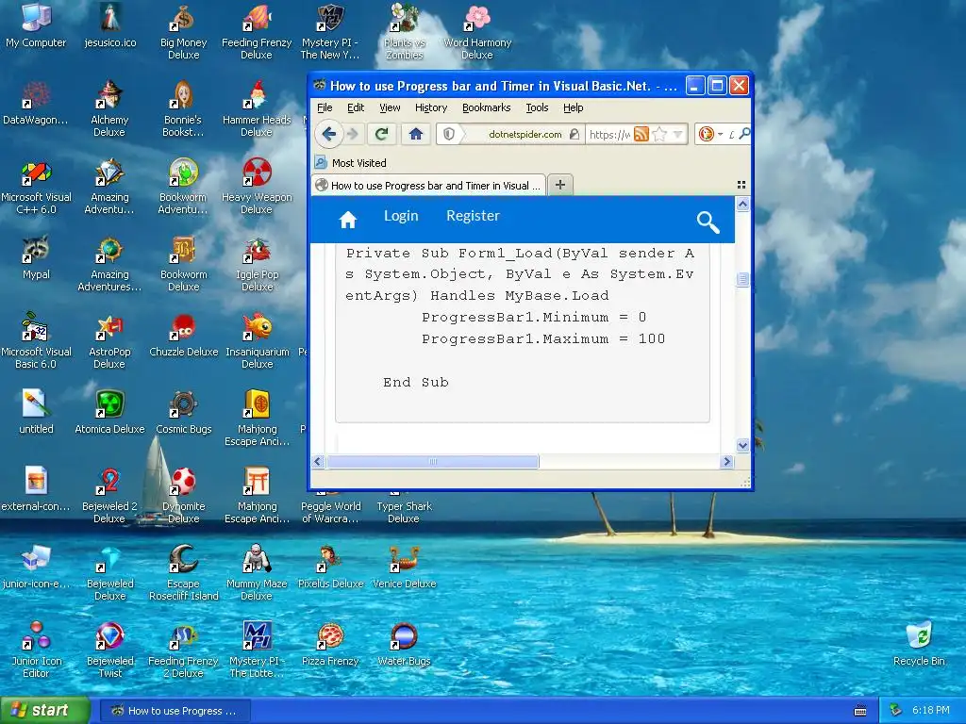Screen dimensions: 966x724
Task: Click the browser forward arrow
Action: 353,134
